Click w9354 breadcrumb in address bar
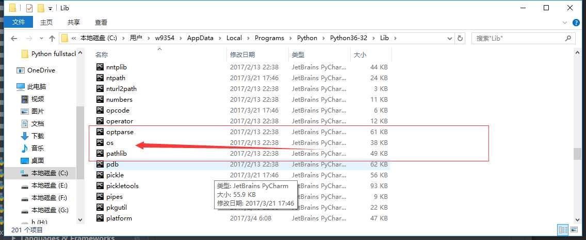Image resolution: width=586 pixels, height=240 pixels. (x=165, y=38)
